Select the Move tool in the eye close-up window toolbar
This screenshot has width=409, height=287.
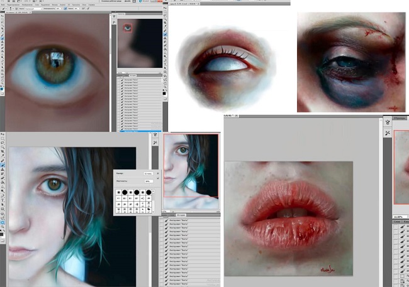click(x=3, y=16)
